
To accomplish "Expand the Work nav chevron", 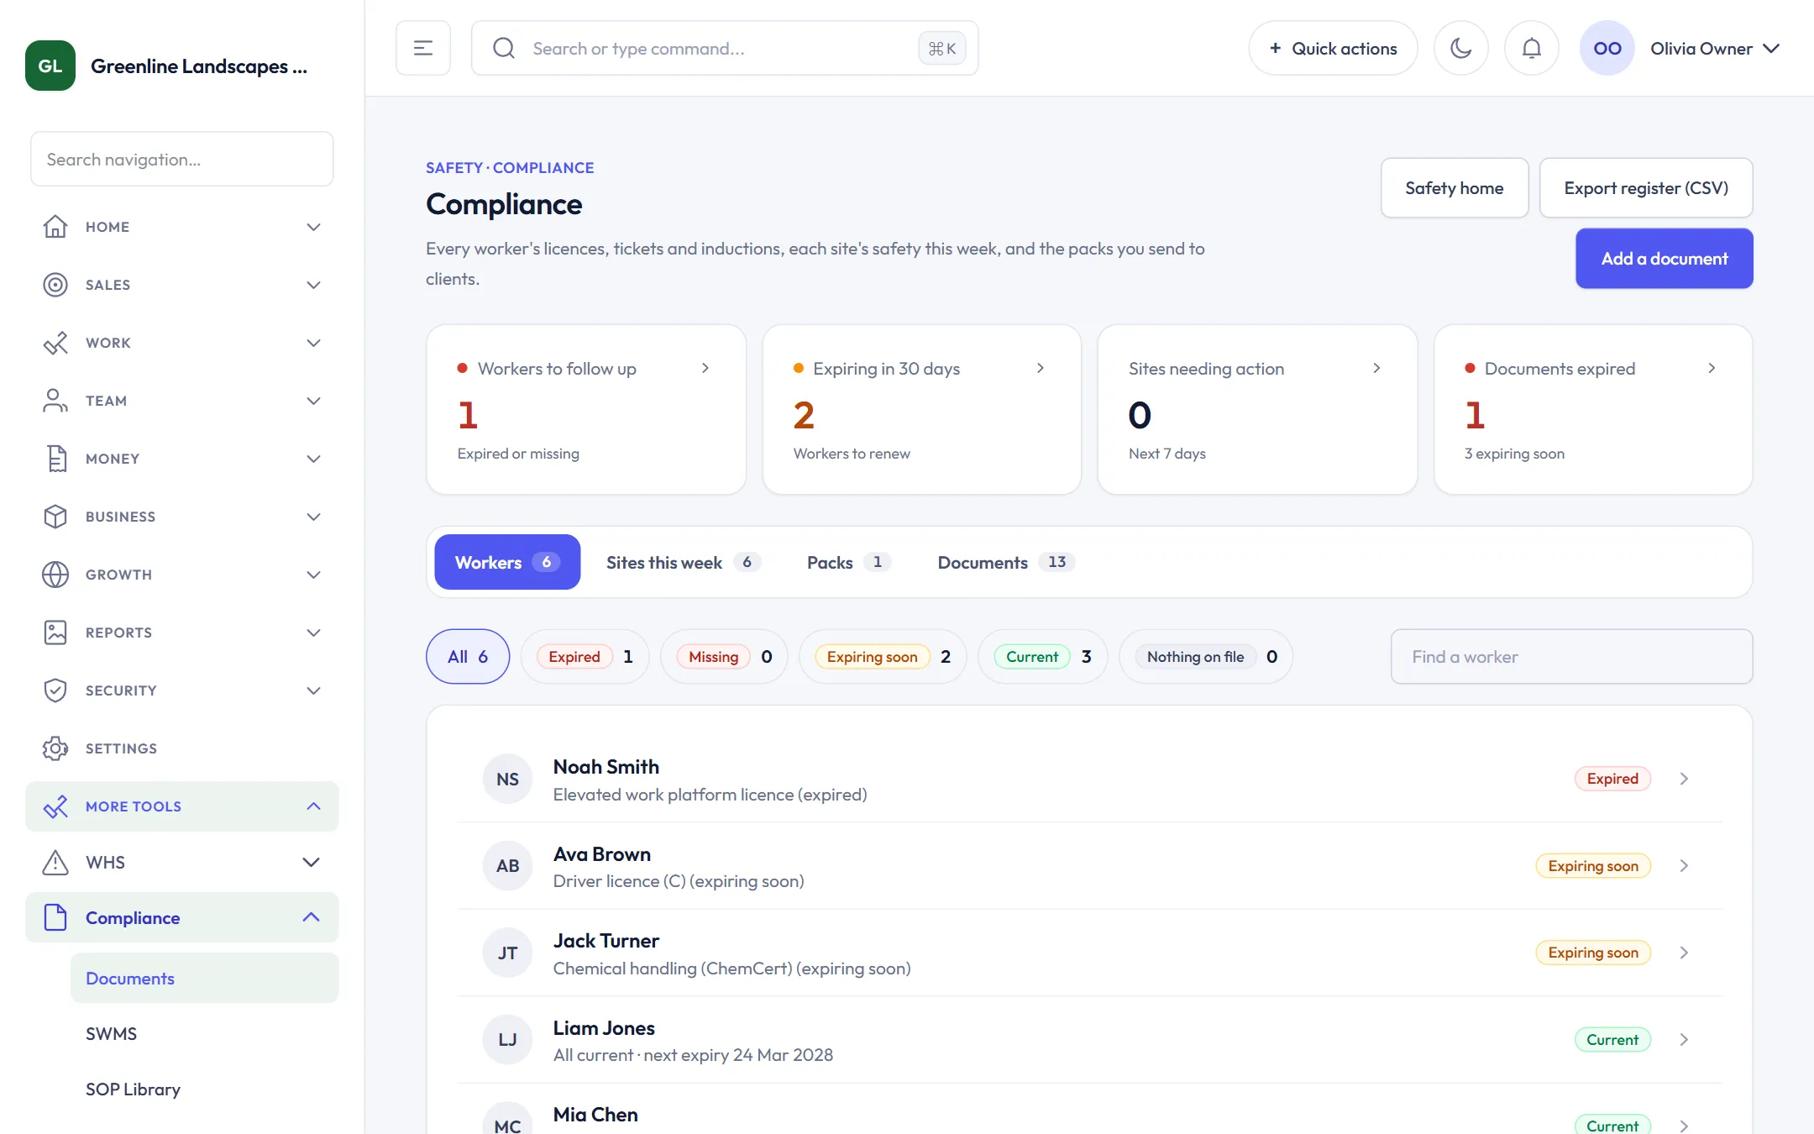I will point(313,343).
